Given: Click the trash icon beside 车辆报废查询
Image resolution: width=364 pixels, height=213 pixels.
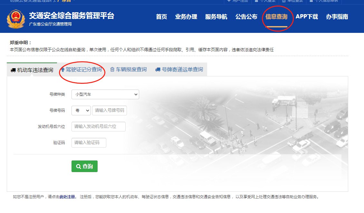Looking at the screenshot, I should (112, 70).
